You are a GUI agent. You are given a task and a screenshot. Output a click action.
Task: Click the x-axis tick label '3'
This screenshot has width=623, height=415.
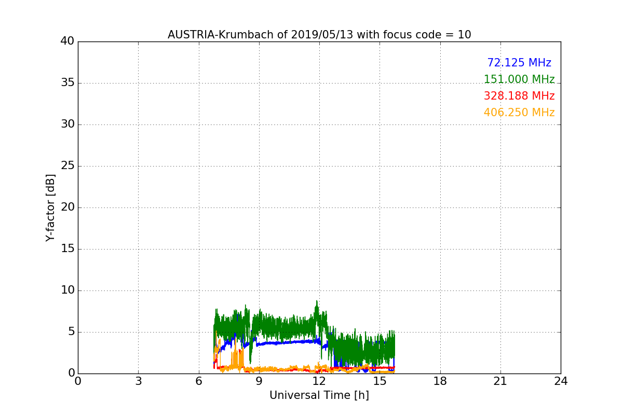138,381
